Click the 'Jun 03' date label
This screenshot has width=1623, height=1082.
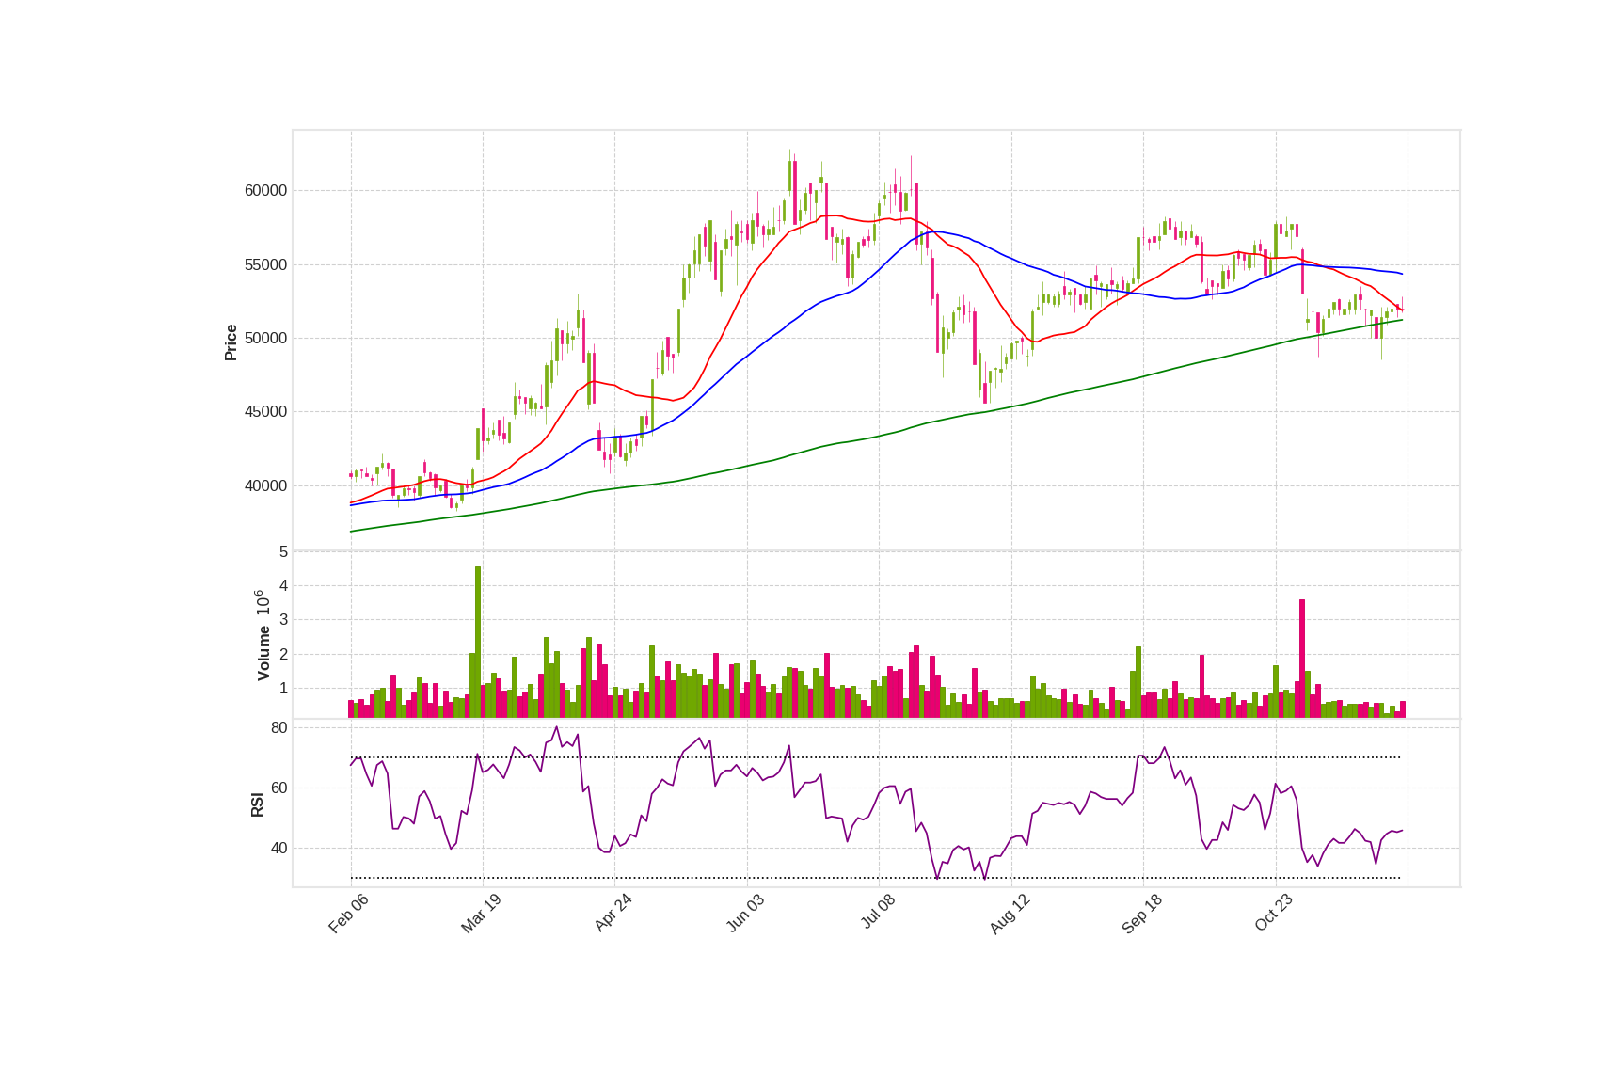(745, 914)
